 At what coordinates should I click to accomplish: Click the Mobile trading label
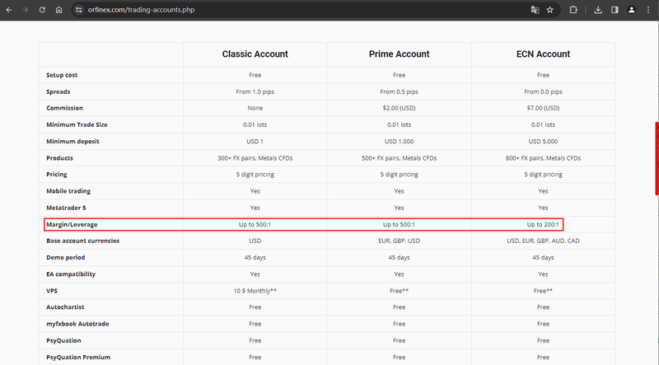pos(68,191)
